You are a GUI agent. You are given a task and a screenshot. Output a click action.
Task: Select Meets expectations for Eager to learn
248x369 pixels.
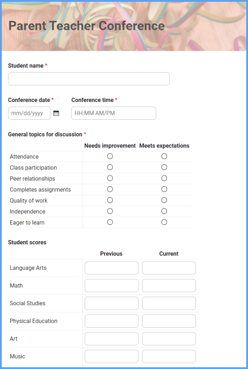[164, 222]
